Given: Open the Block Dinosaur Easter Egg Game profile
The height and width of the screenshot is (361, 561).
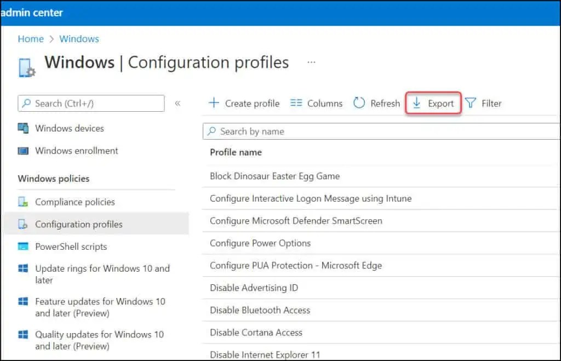Looking at the screenshot, I should [x=274, y=176].
